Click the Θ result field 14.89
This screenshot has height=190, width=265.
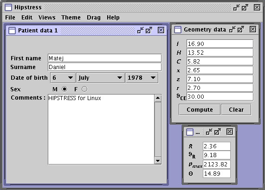coord(217,174)
